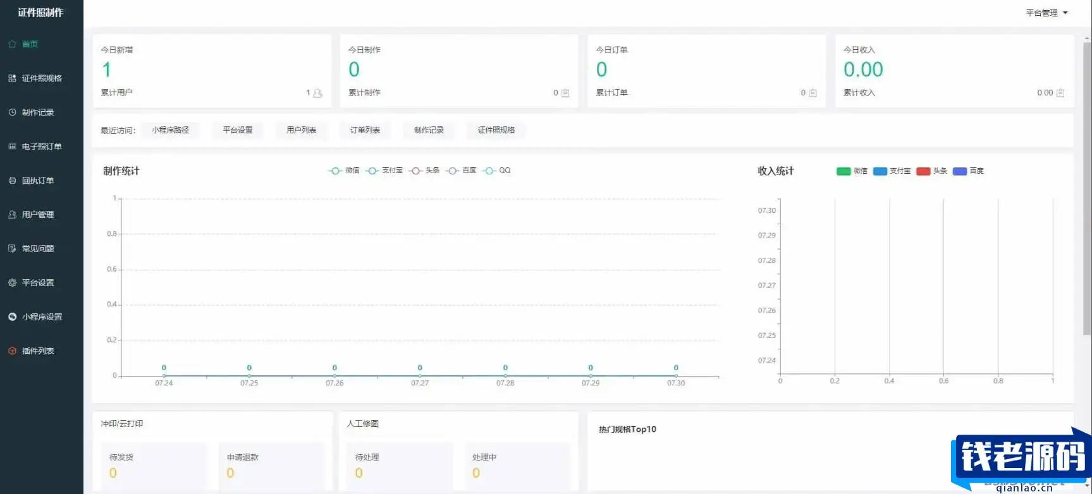
Task: Click the 常见问题 sidebar icon
Action: point(12,249)
